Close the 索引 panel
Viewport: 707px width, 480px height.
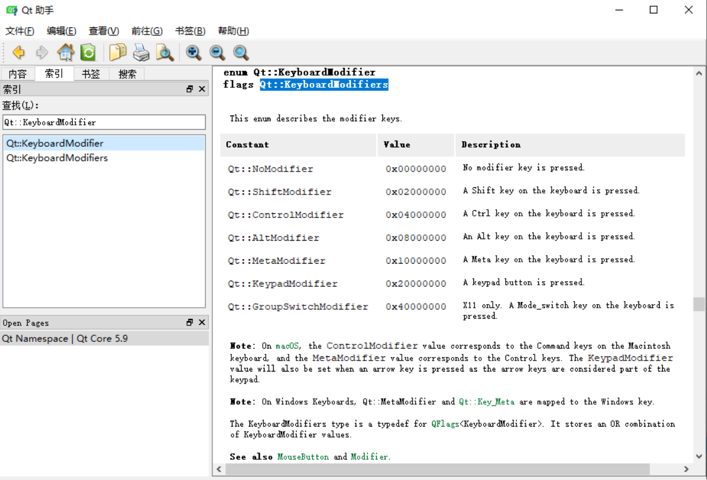[202, 89]
